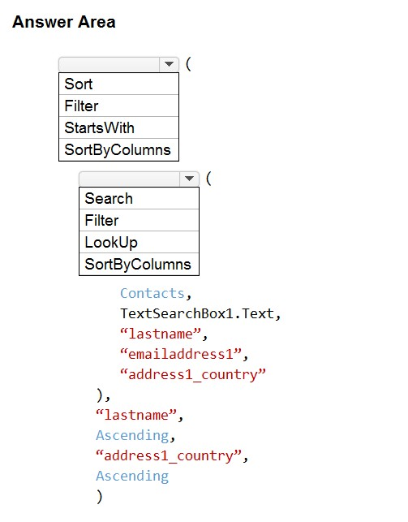
Task: Click the Contacts data source text
Action: [152, 293]
